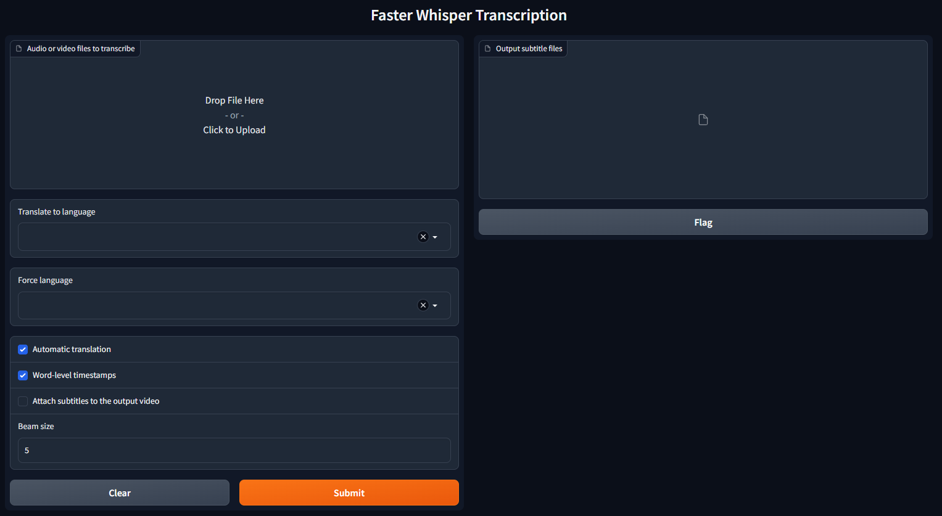
Task: Submit the transcription job
Action: point(349,493)
